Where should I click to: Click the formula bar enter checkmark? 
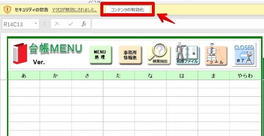coord(71,24)
